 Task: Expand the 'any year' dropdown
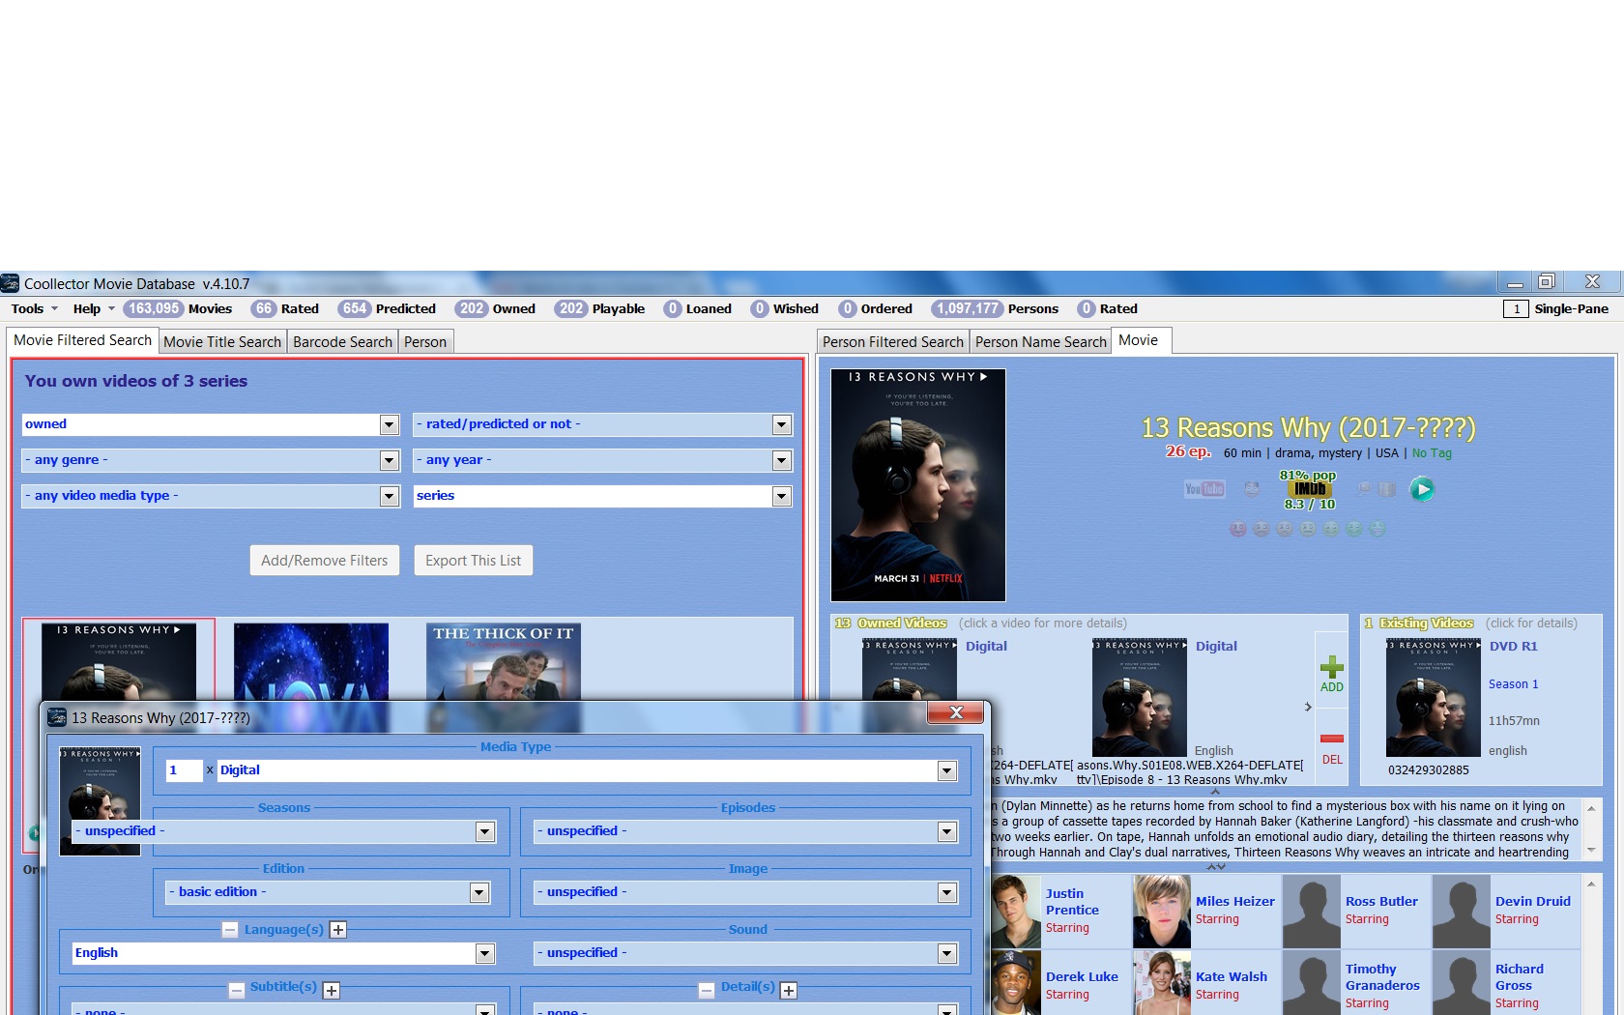point(782,460)
